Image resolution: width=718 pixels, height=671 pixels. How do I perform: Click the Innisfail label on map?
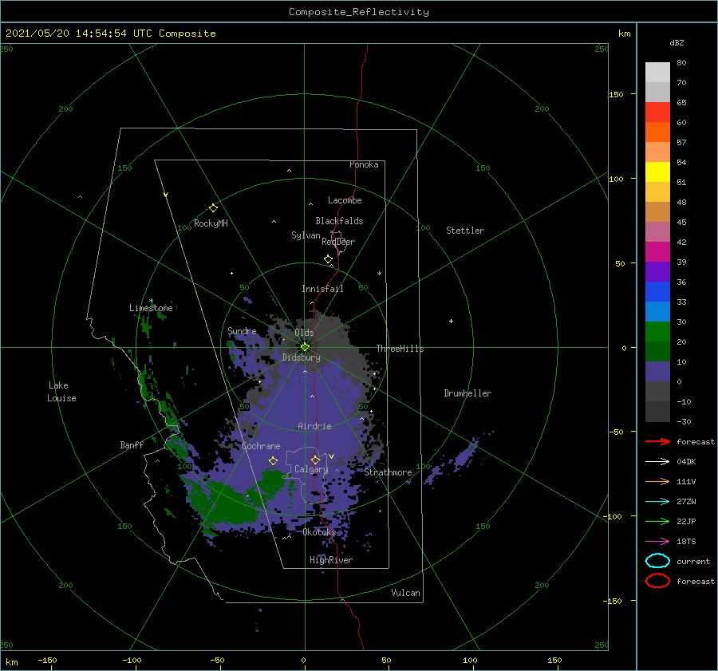(x=322, y=289)
